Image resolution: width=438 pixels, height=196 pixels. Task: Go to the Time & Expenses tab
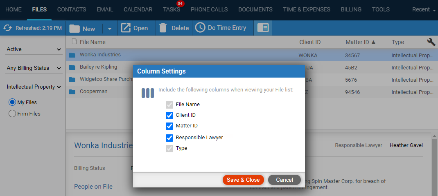(306, 9)
